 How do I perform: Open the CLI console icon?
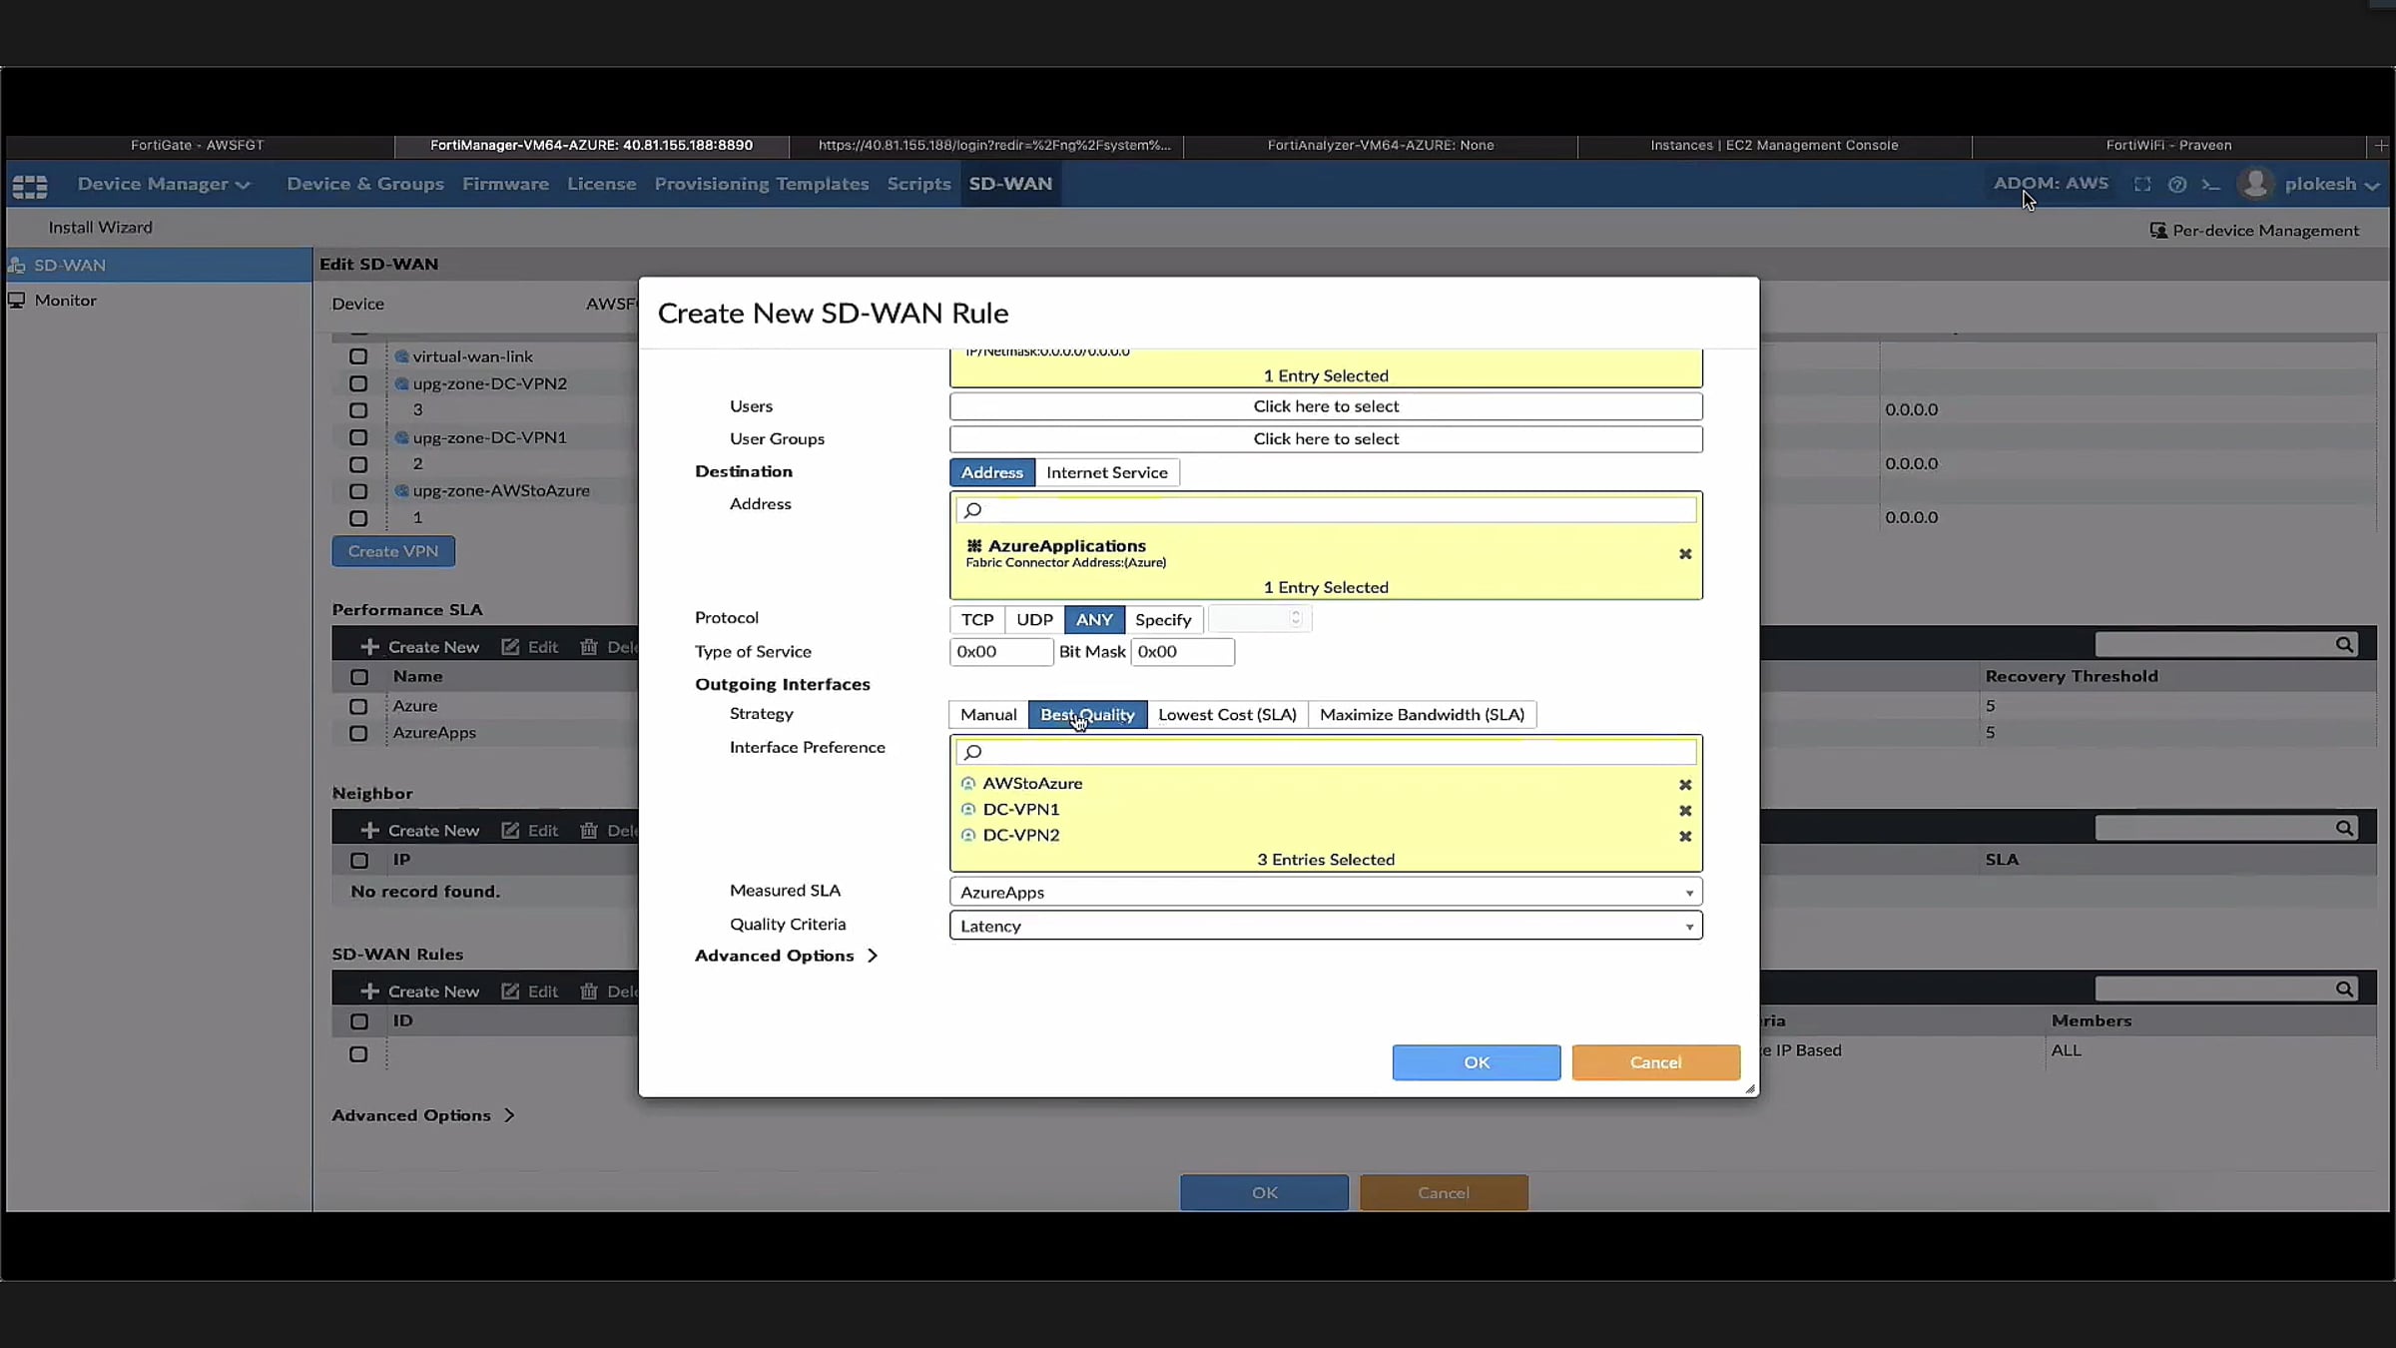[x=2210, y=185]
